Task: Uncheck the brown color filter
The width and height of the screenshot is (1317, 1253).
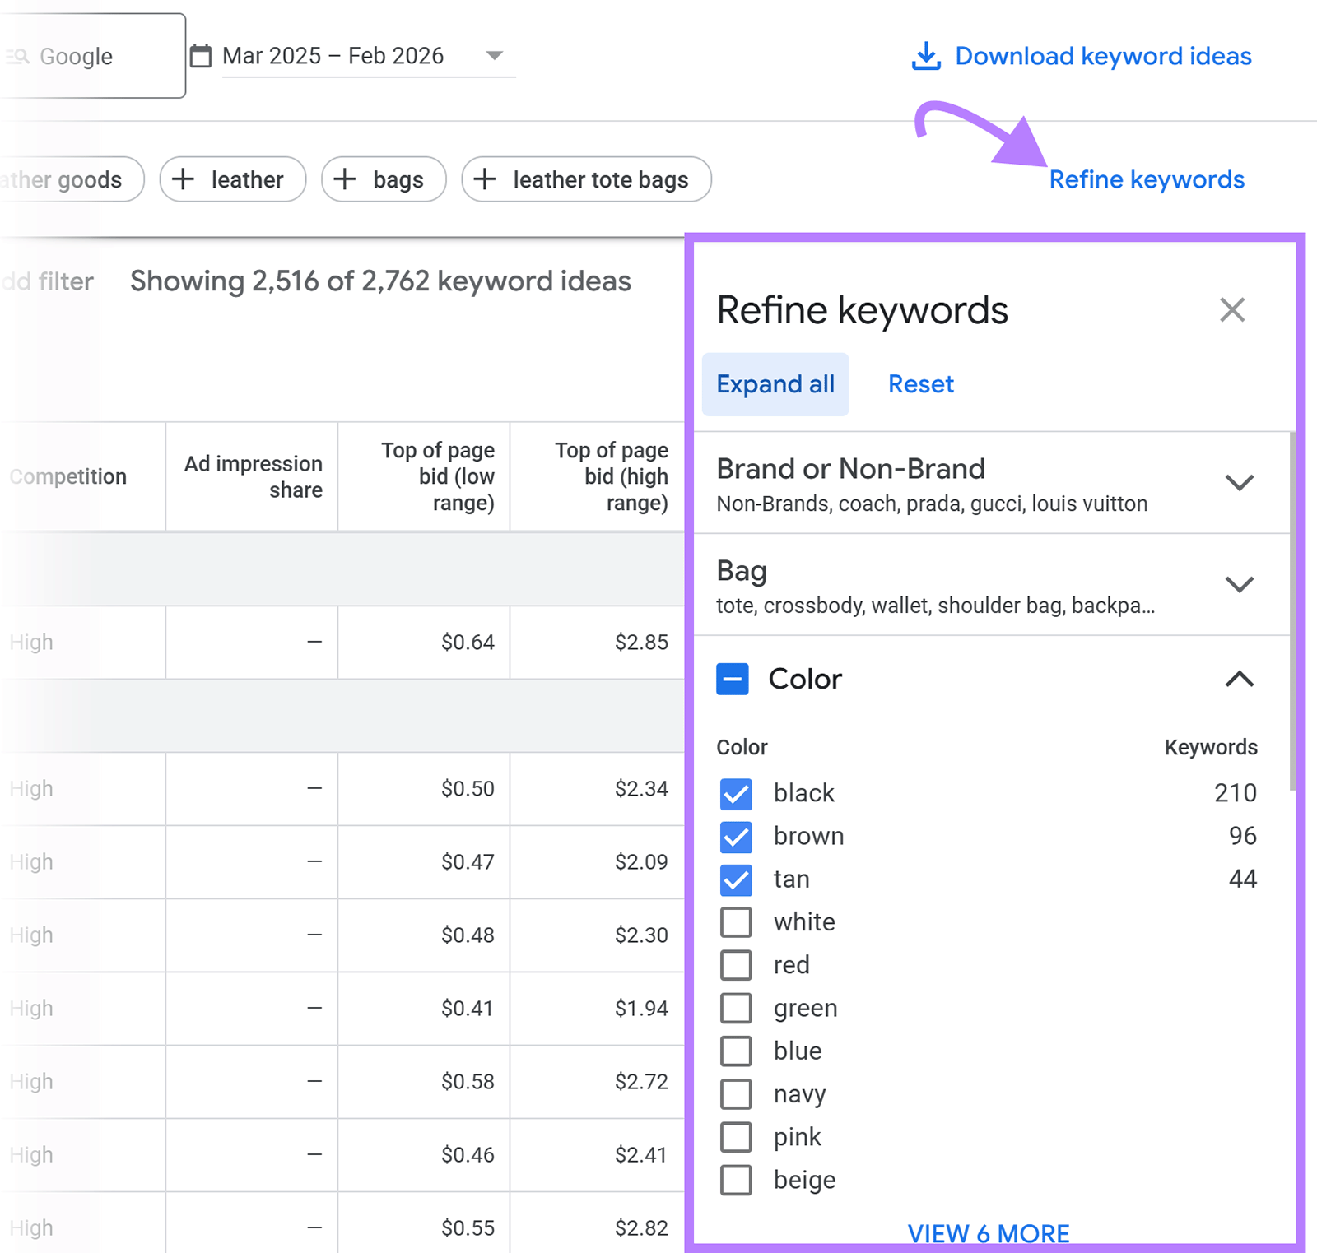Action: point(737,837)
